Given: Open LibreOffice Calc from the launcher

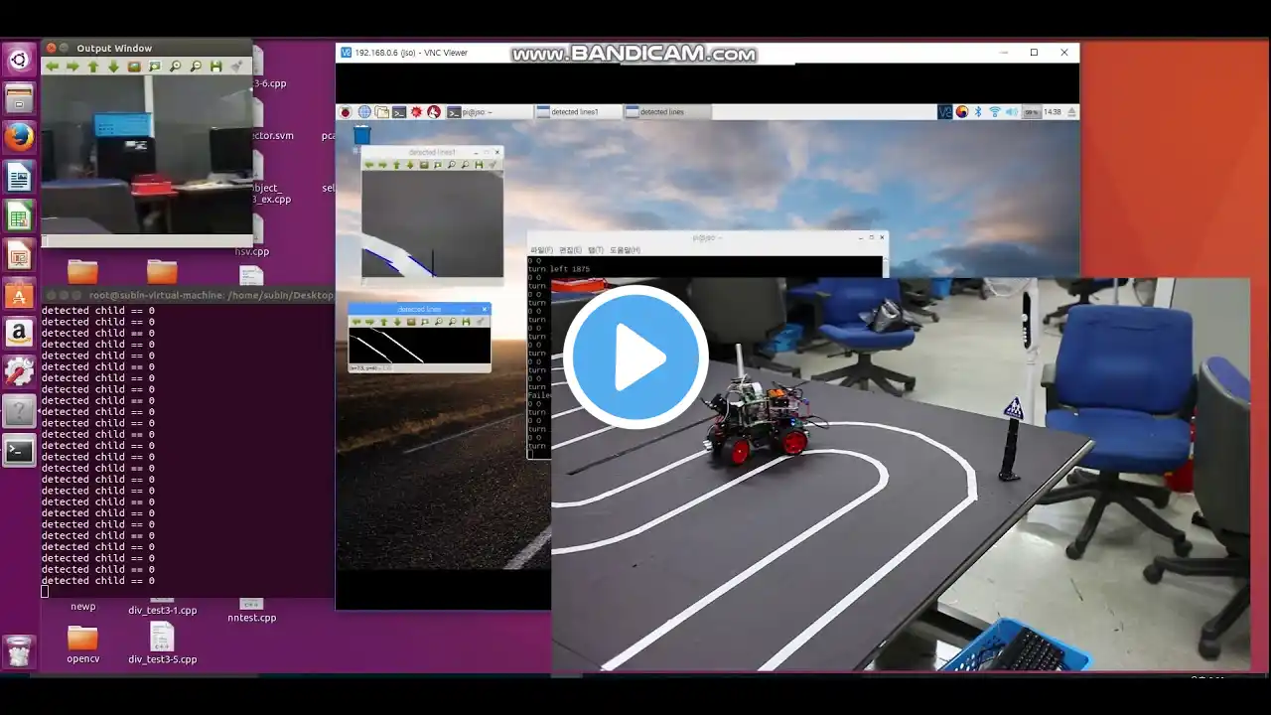Looking at the screenshot, I should pyautogui.click(x=19, y=216).
